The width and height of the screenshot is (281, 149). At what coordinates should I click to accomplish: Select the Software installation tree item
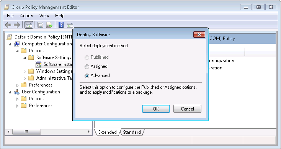(58, 64)
